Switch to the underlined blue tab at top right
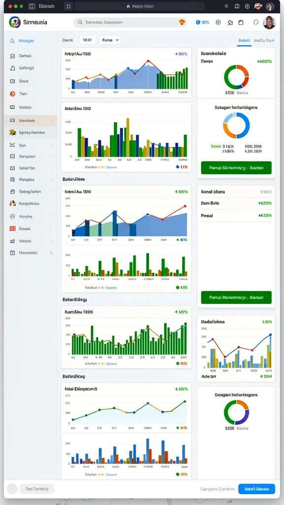 [244, 40]
